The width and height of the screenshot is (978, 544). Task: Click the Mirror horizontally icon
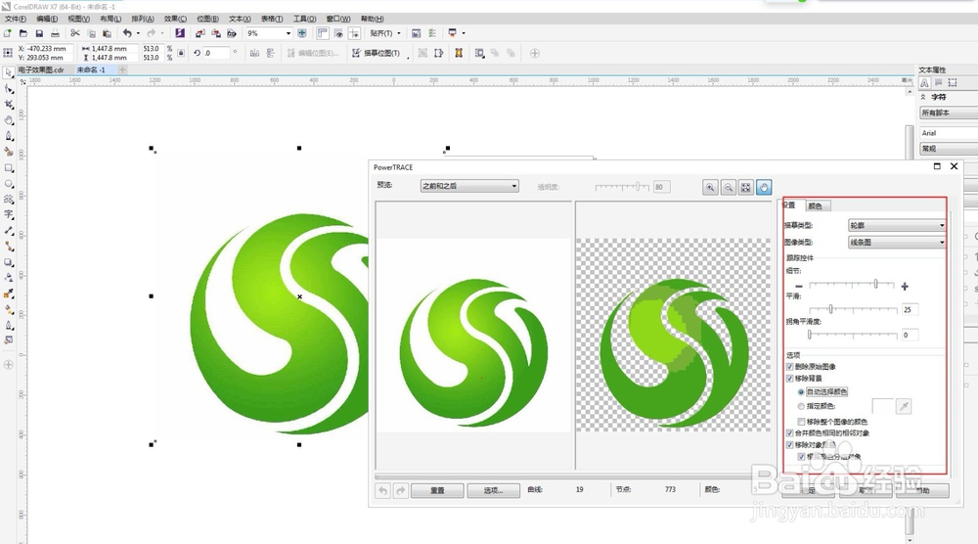[x=254, y=53]
